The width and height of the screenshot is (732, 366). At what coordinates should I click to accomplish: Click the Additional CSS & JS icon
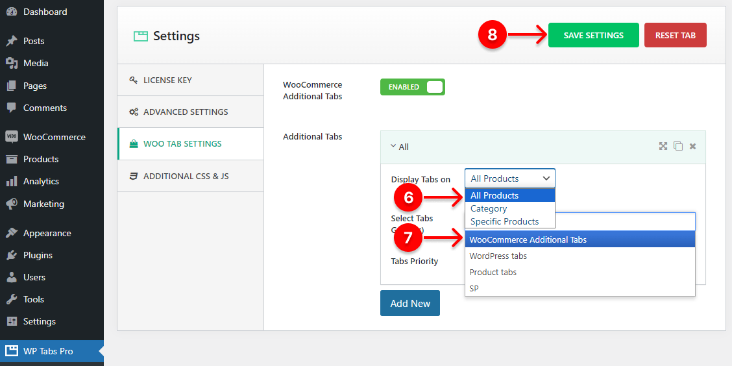click(134, 176)
